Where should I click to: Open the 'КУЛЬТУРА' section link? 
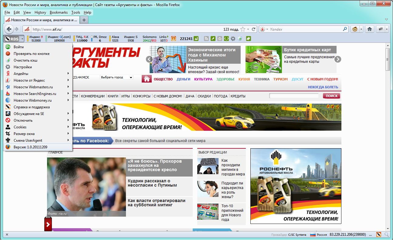[203, 79]
